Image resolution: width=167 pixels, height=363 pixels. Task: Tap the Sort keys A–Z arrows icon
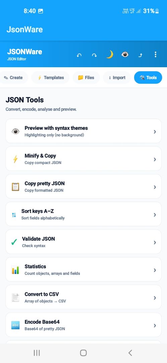coord(14,215)
